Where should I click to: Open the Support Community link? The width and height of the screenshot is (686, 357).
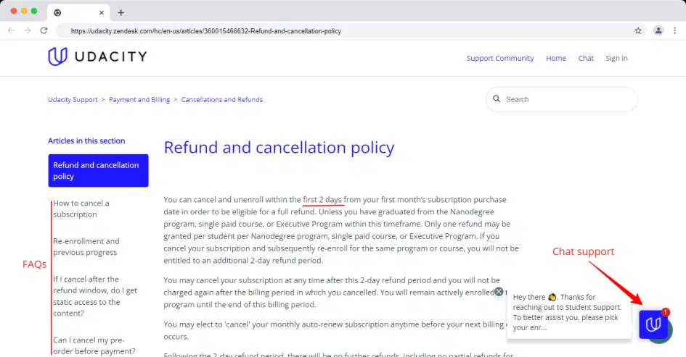pyautogui.click(x=500, y=58)
